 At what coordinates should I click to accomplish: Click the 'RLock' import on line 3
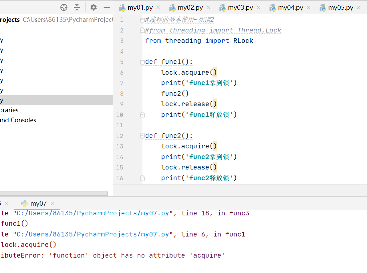243,41
